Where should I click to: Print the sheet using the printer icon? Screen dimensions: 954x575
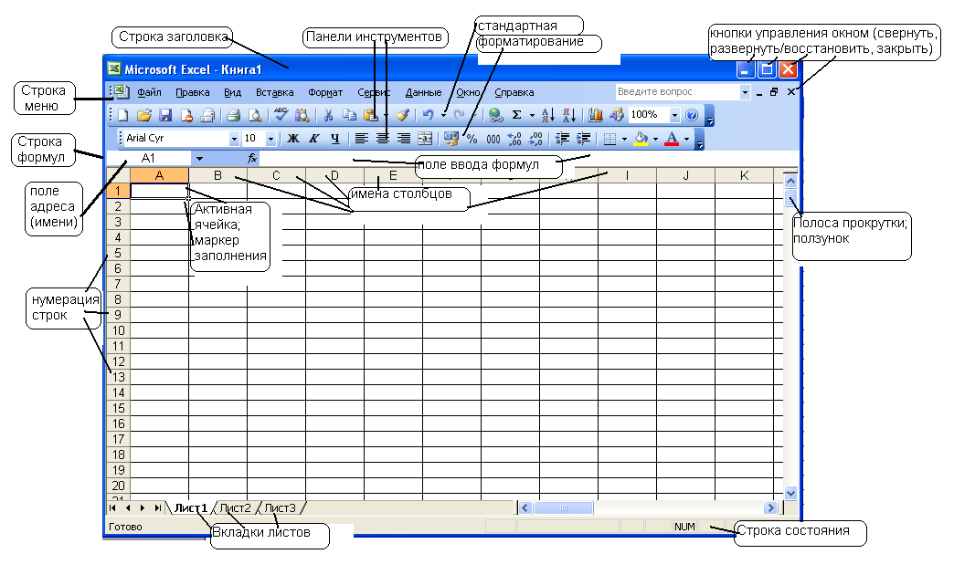(233, 115)
